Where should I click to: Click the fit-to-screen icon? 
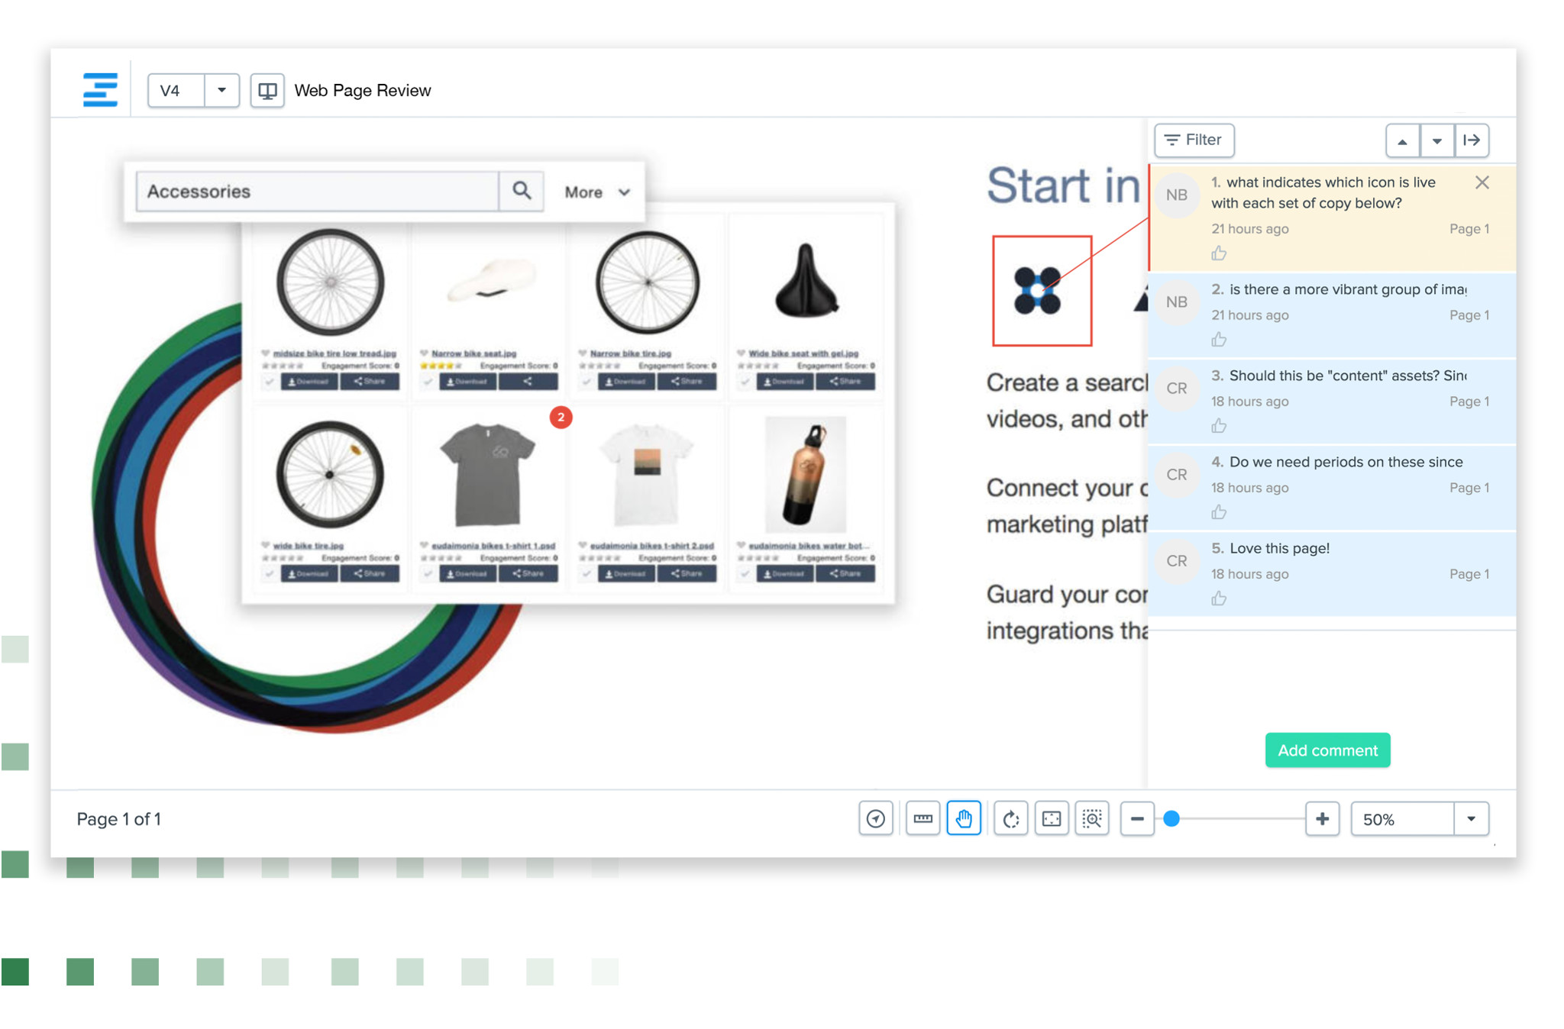coord(1052,819)
